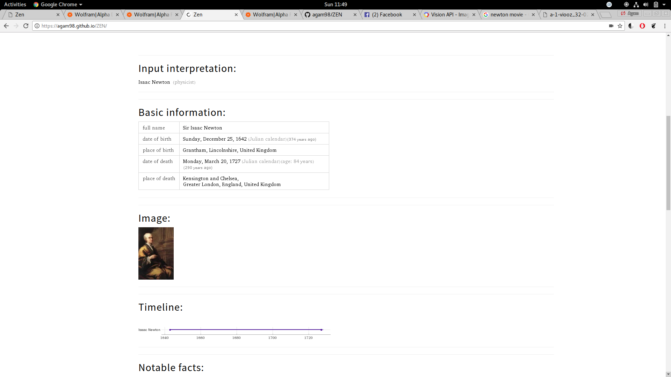
Task: Open a new tab with the new-tab button
Action: (x=606, y=15)
